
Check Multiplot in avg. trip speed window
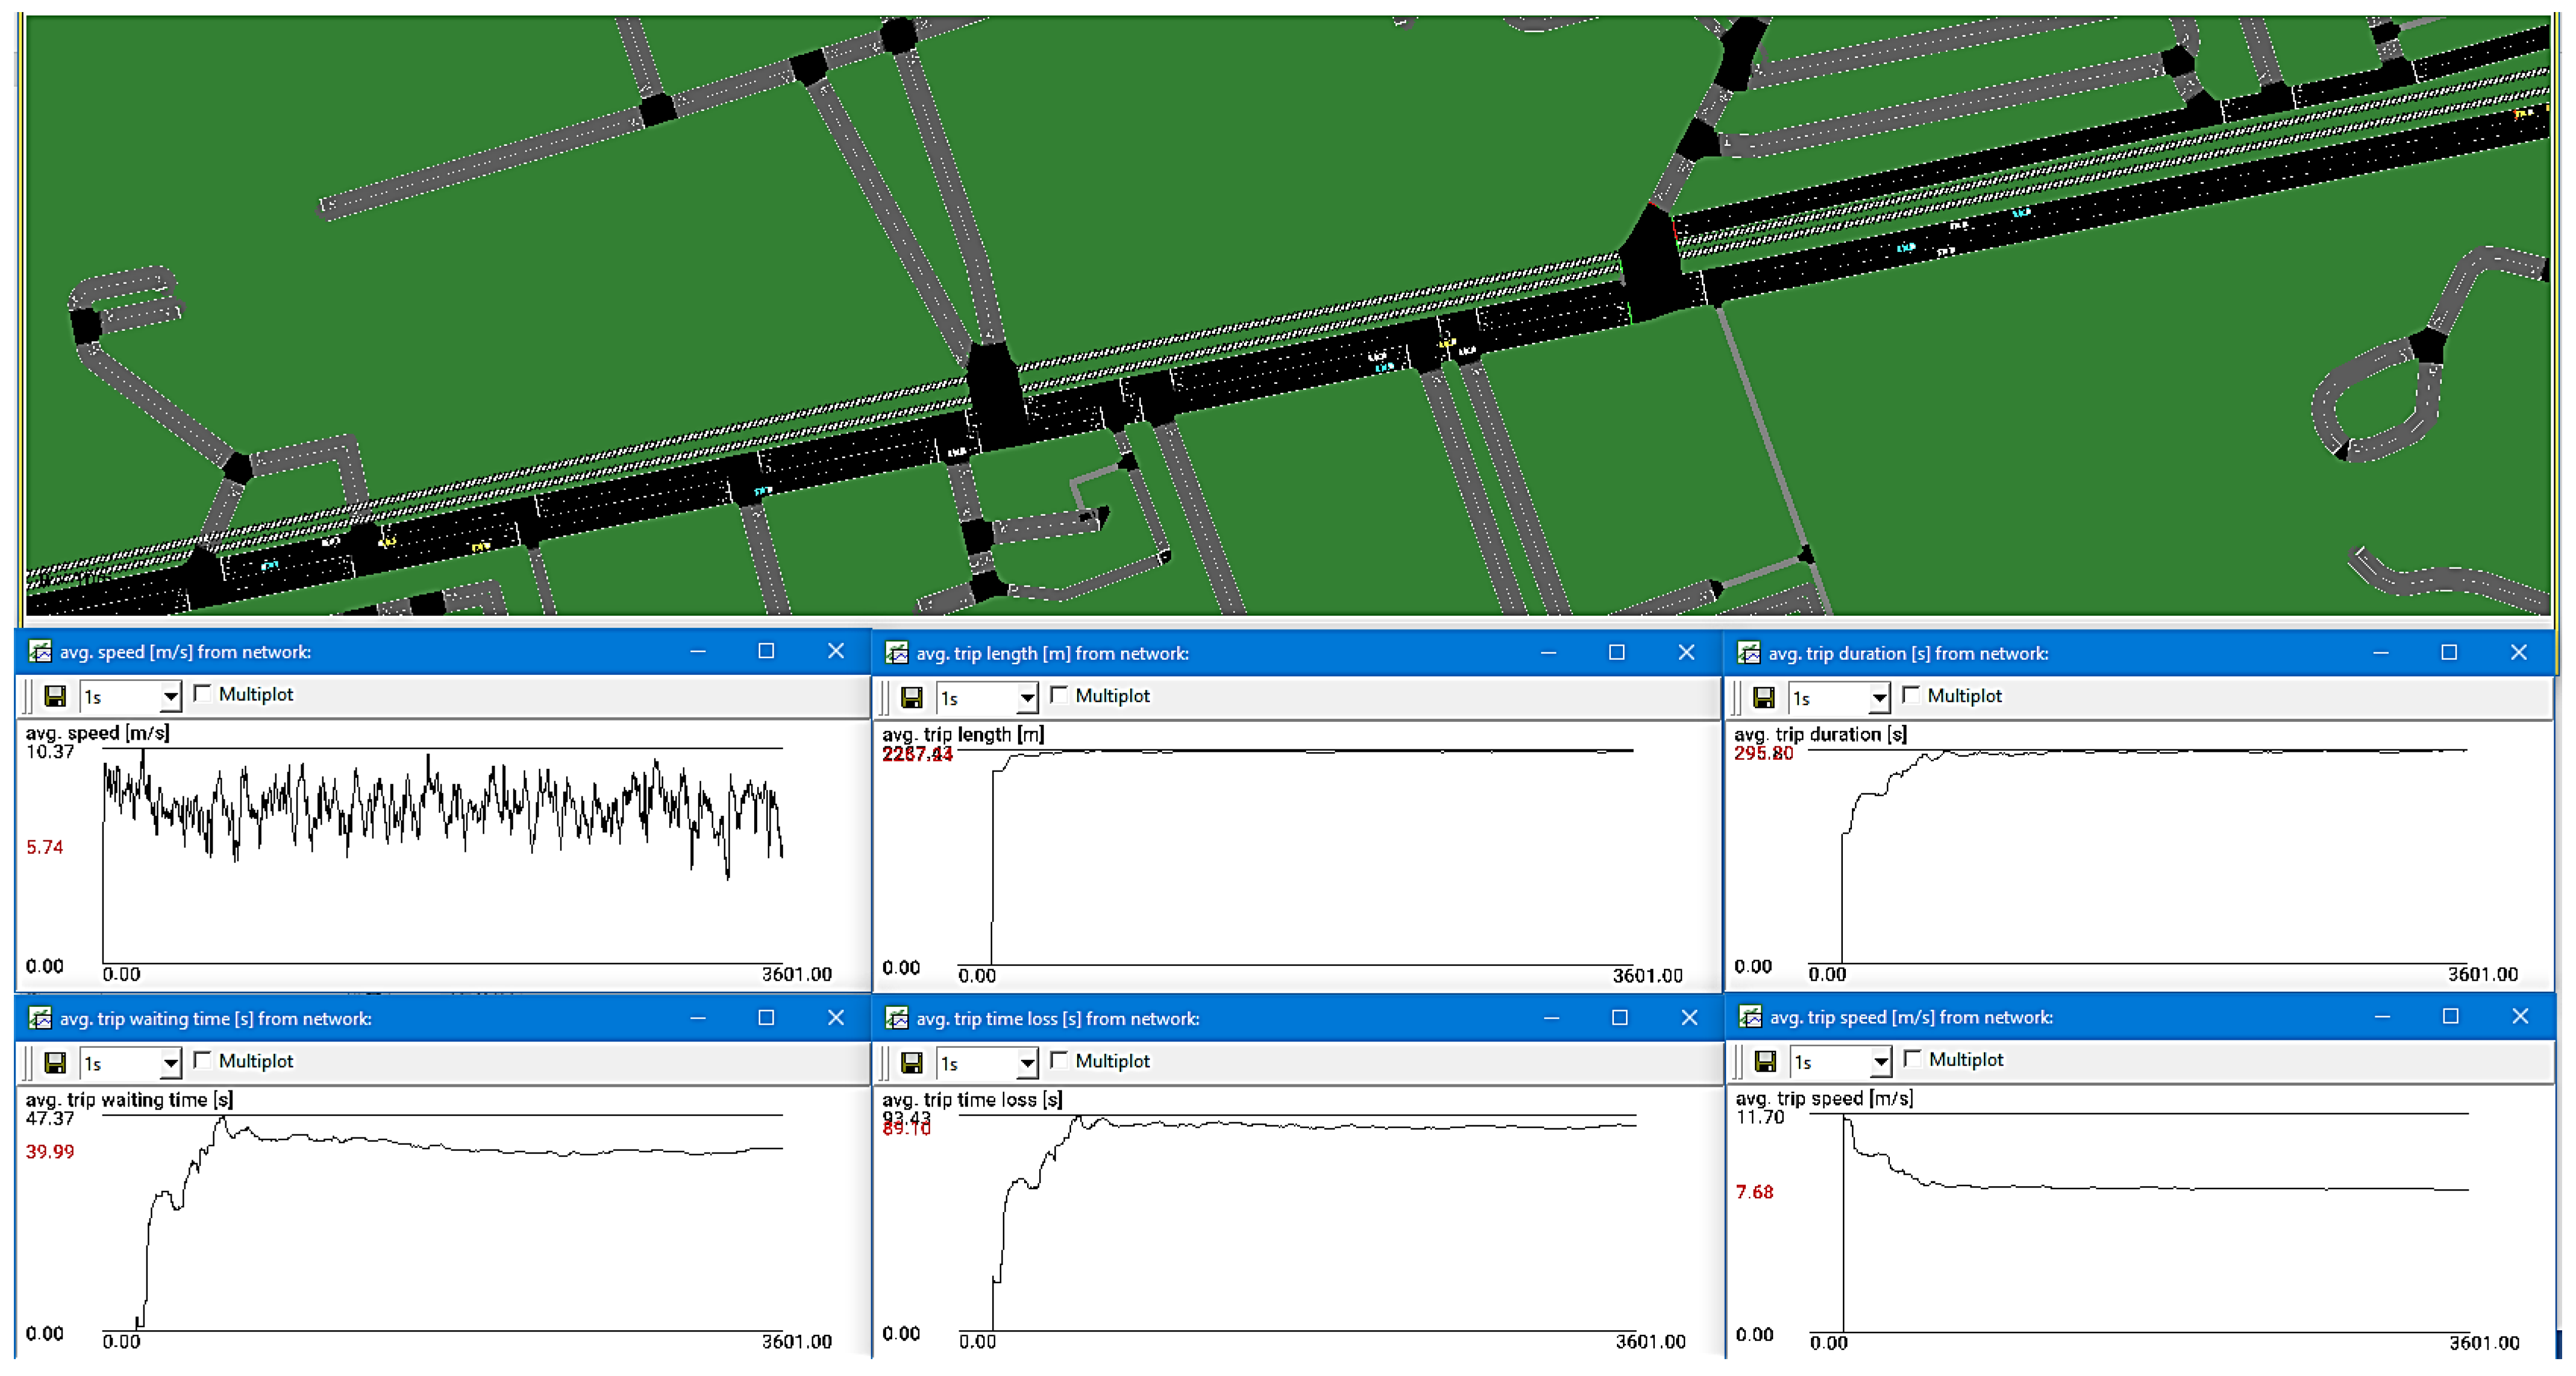1913,1058
